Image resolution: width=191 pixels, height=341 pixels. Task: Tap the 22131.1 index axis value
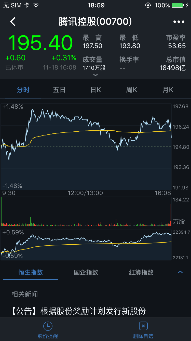[180, 258]
